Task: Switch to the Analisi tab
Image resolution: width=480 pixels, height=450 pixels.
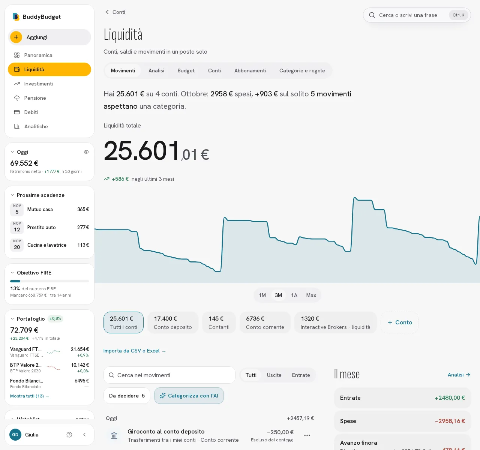Action: point(156,70)
